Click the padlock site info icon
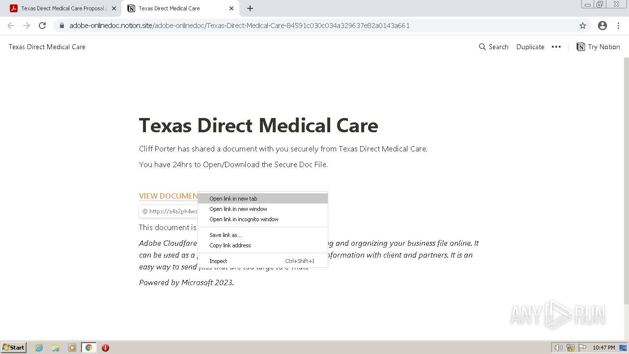The image size is (629, 354). coord(62,26)
